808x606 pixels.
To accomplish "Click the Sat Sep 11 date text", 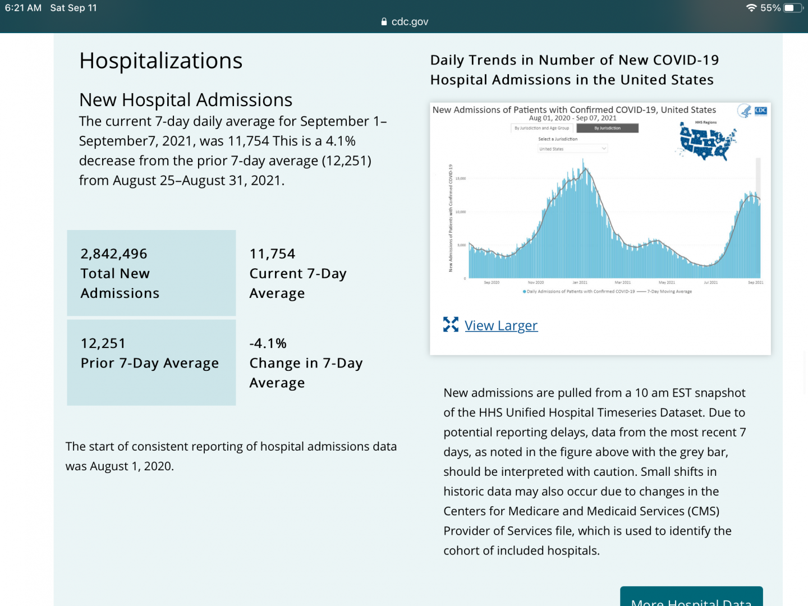I will (x=74, y=8).
